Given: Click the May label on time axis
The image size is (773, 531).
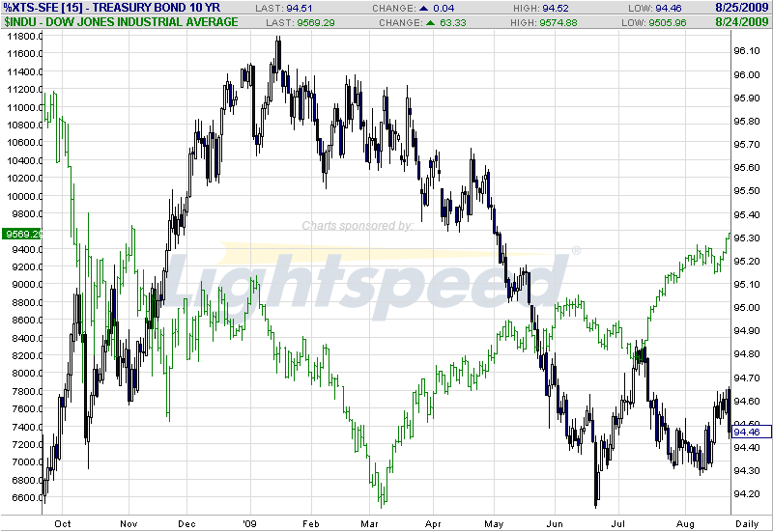Looking at the screenshot, I should (x=494, y=523).
